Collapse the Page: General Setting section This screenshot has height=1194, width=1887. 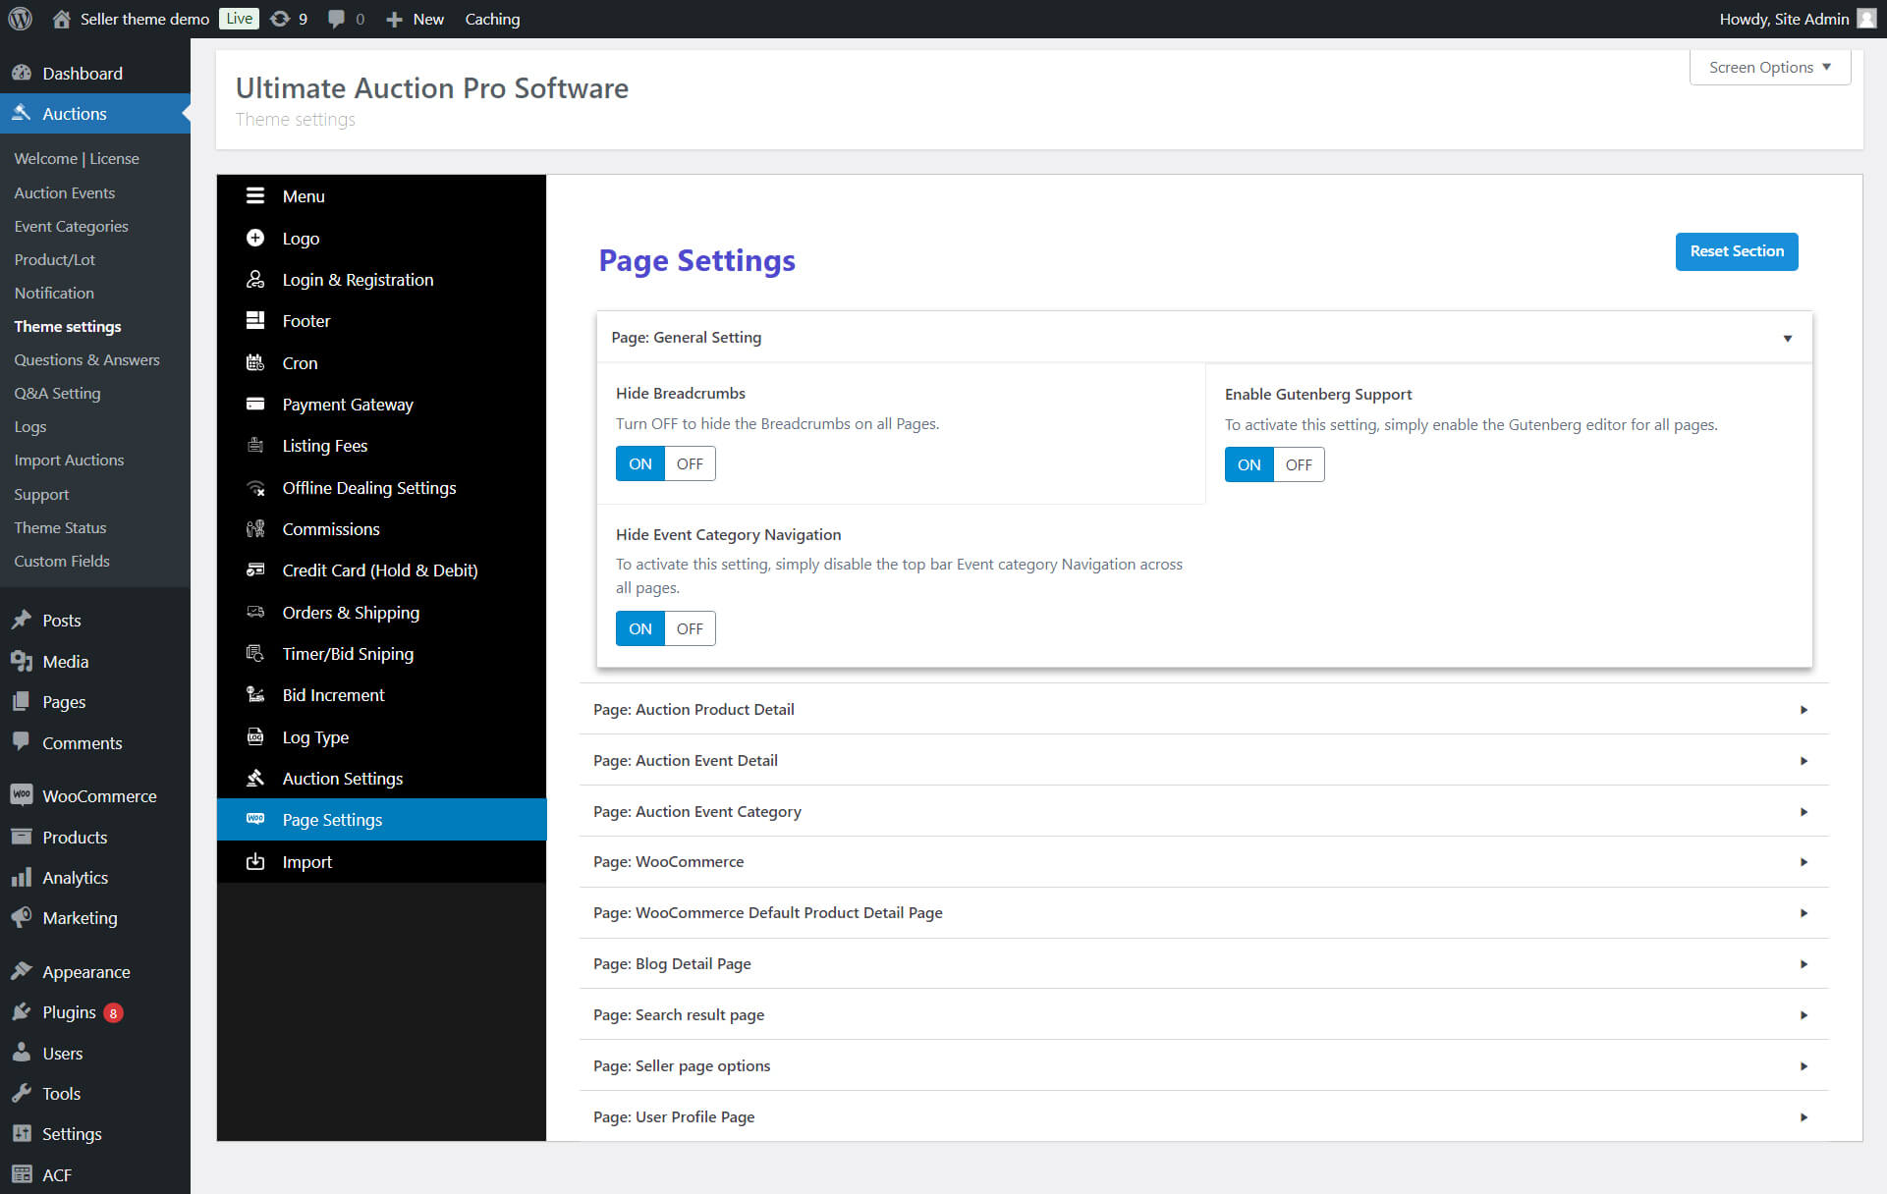coord(1204,337)
